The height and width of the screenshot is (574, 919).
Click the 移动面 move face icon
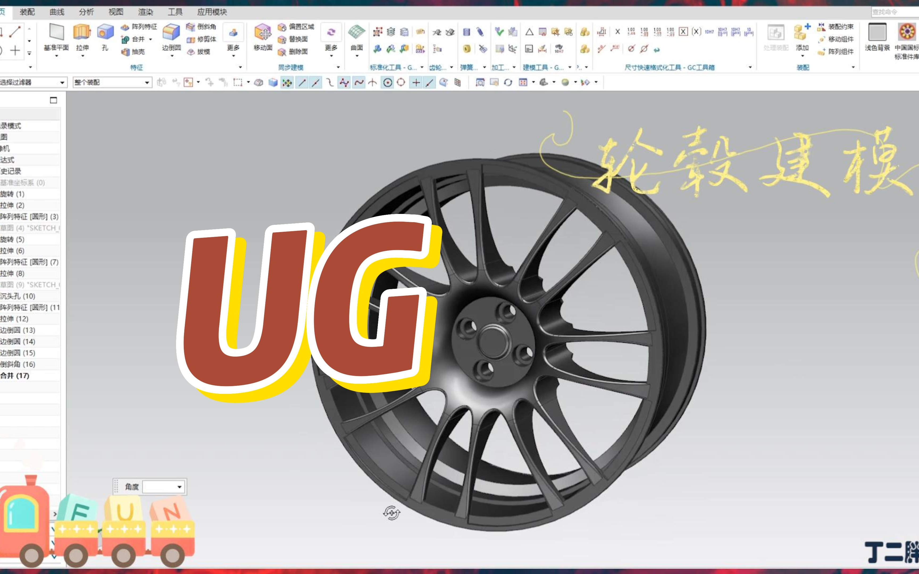(263, 33)
